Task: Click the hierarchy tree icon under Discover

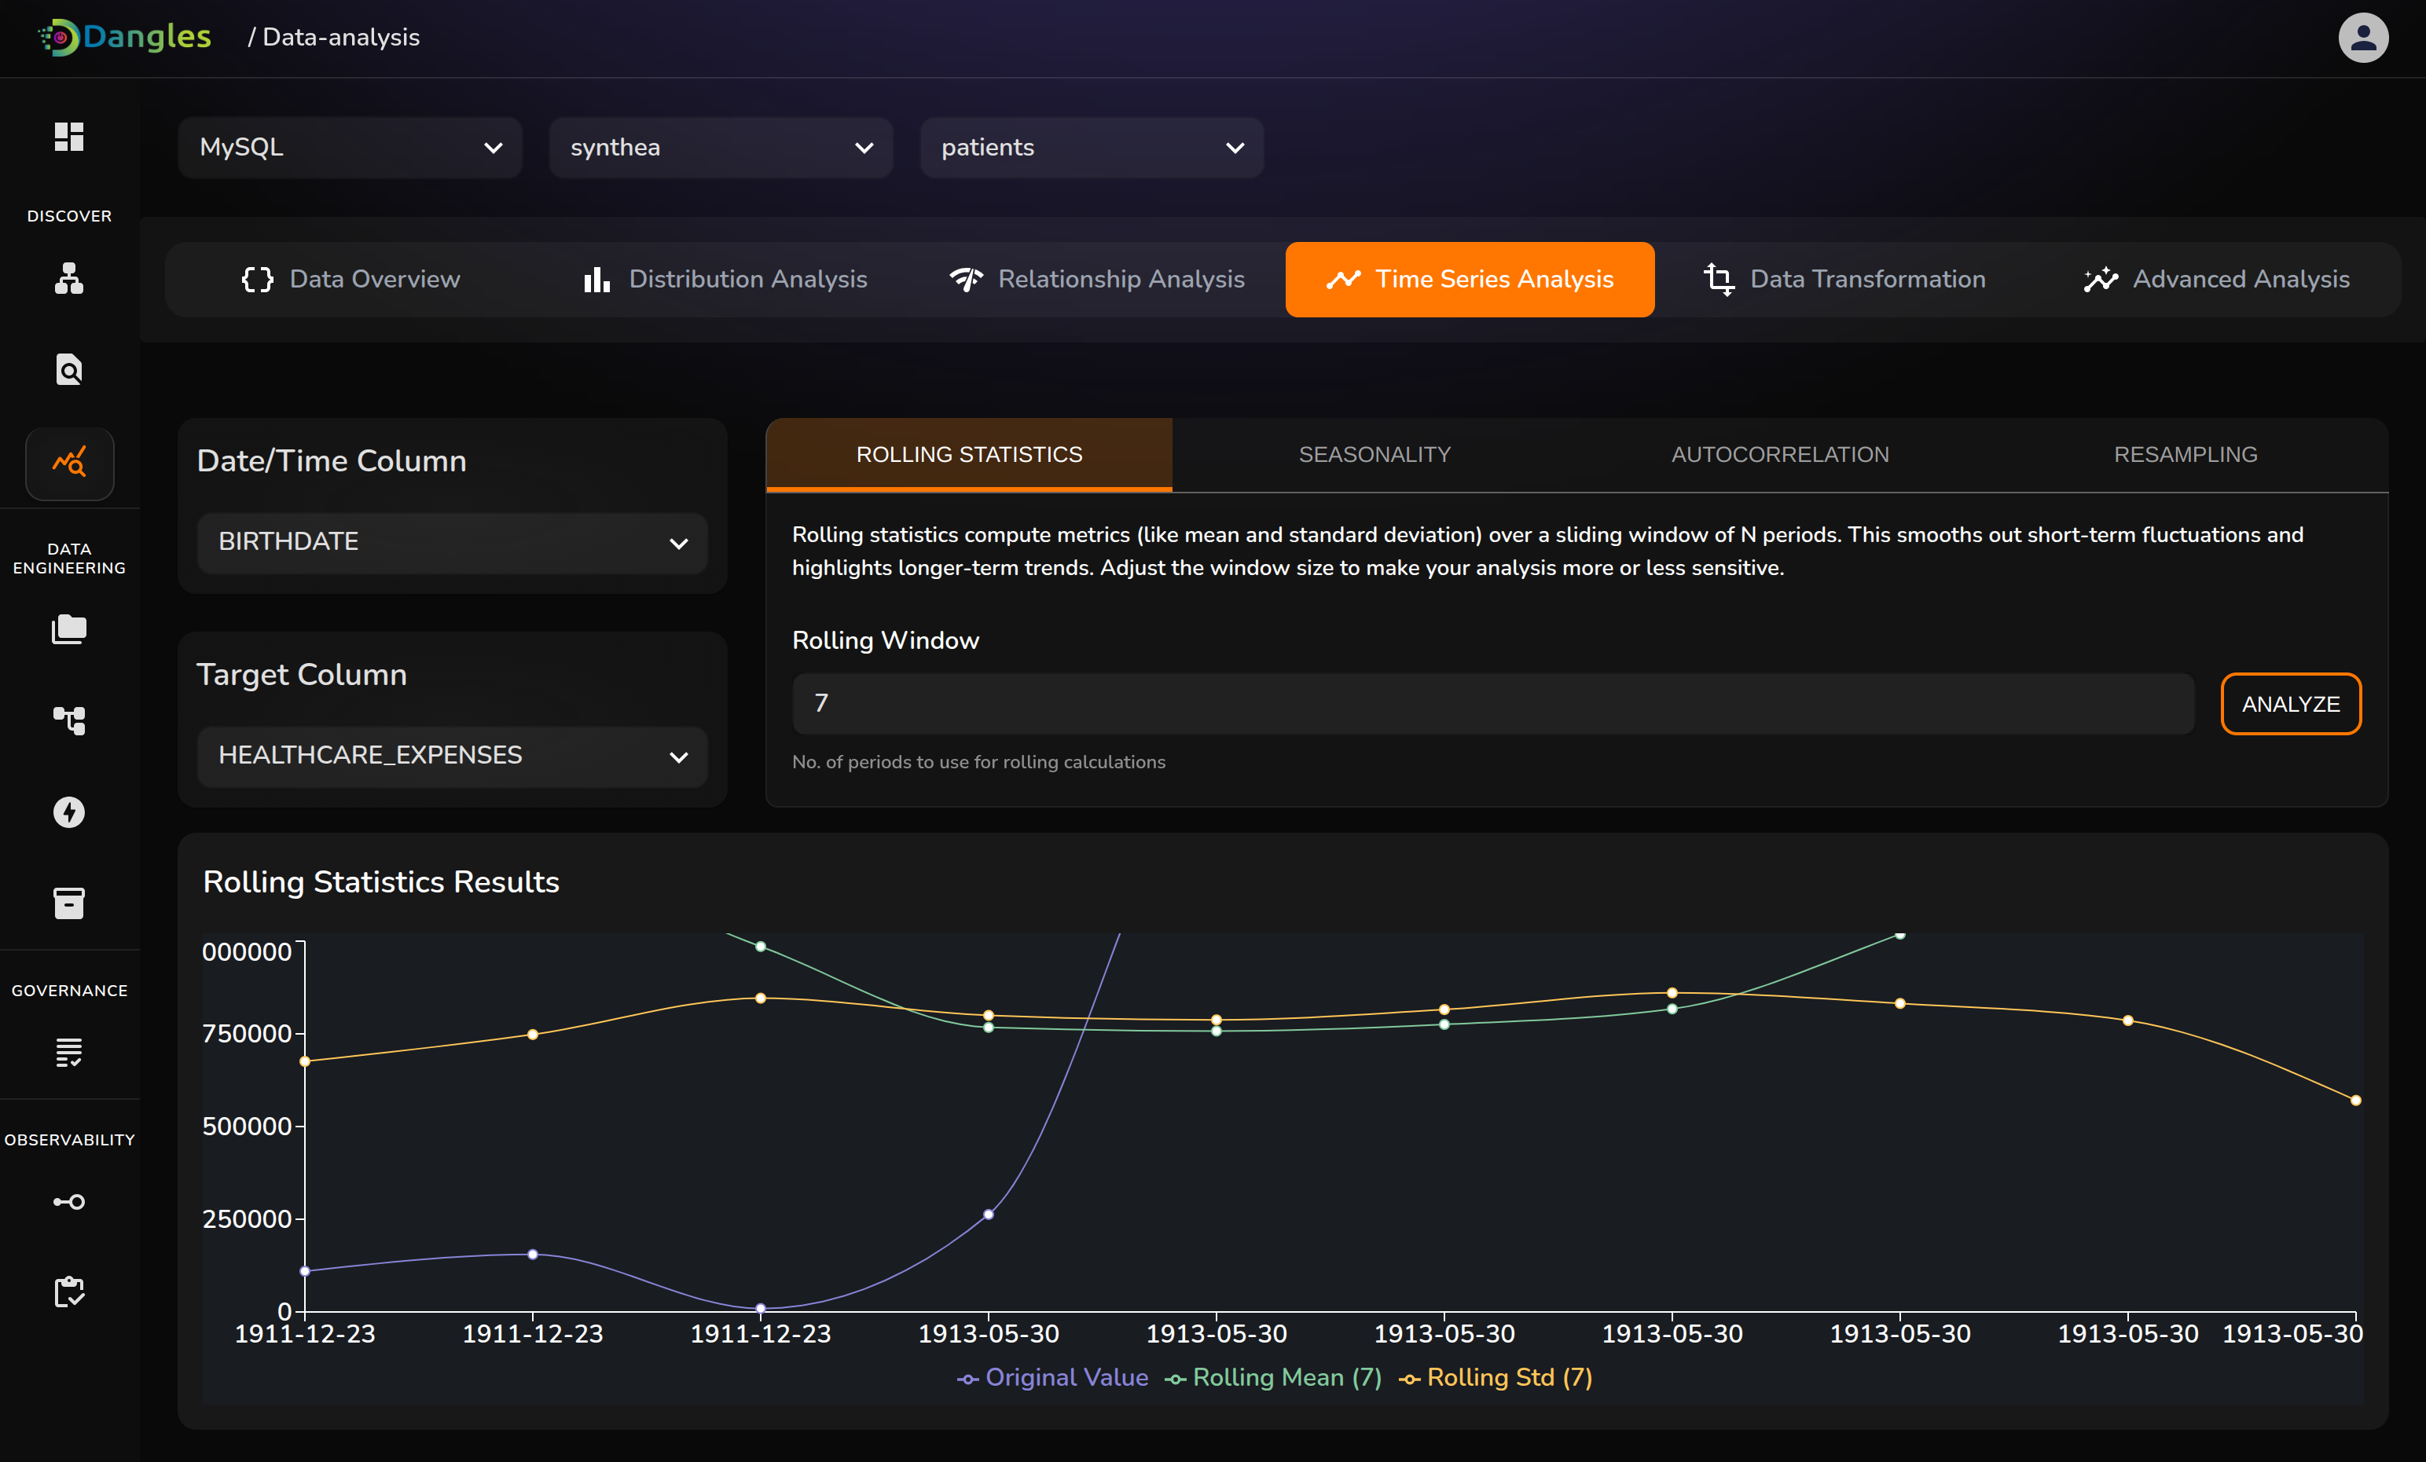Action: (x=69, y=279)
